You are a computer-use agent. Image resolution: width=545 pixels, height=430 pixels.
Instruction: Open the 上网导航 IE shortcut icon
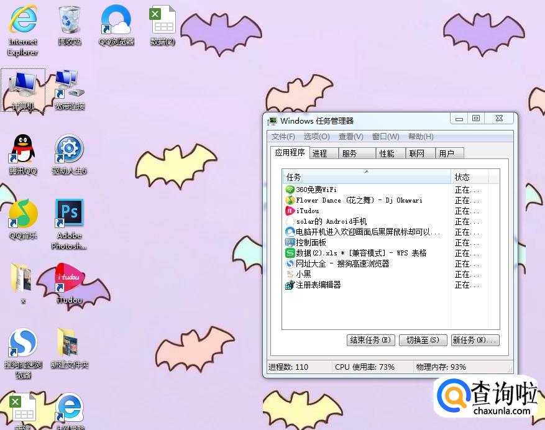(x=70, y=408)
